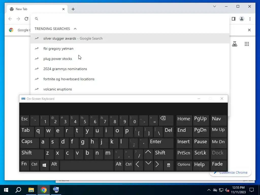Image resolution: width=260 pixels, height=195 pixels.
Task: Open the Search Labs flask icon
Action: [234, 44]
